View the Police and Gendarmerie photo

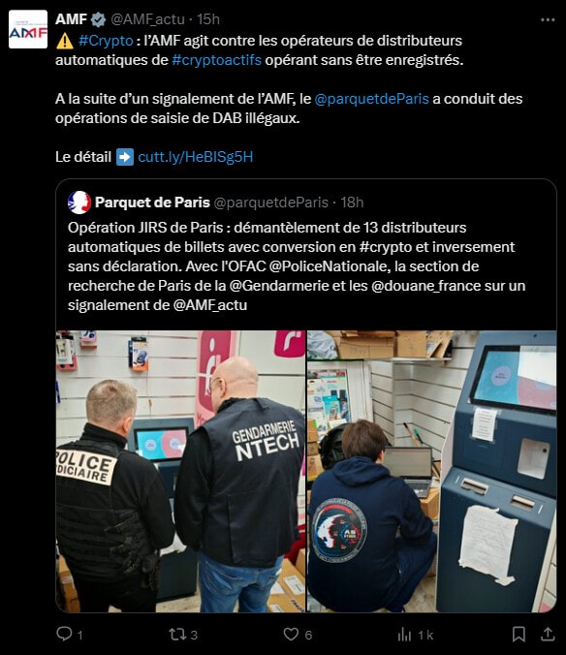point(180,471)
